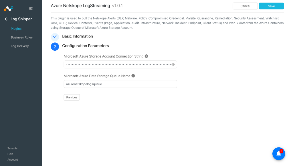Click the Save button

[x=271, y=6]
